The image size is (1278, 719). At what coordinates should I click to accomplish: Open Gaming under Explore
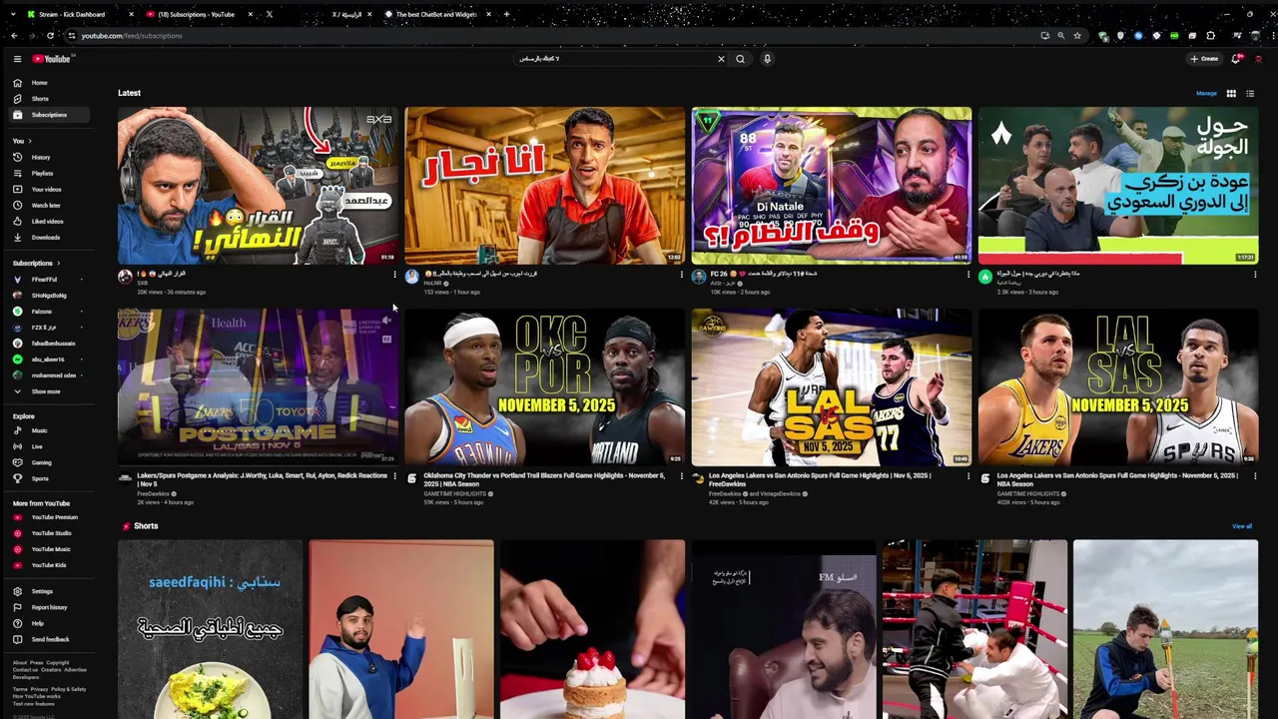[x=50, y=462]
